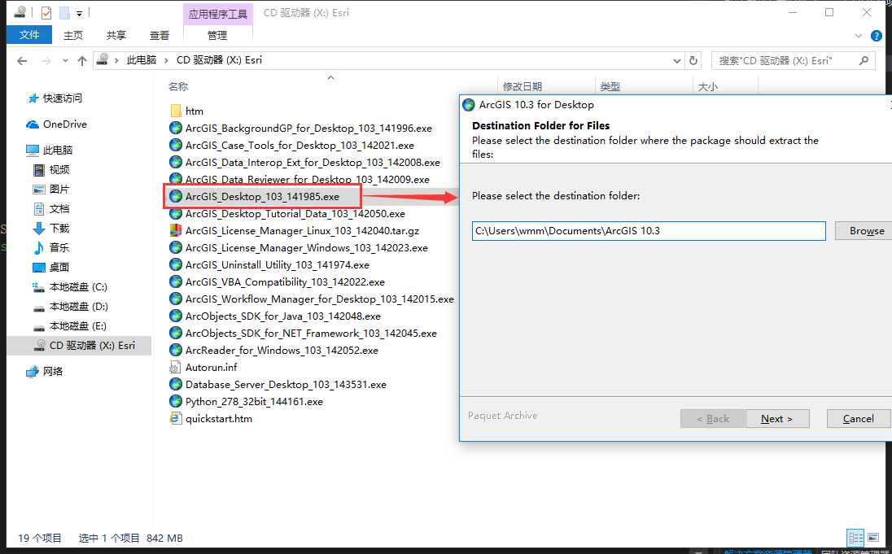Go back with the back arrow
Image resolution: width=892 pixels, height=554 pixels.
[x=22, y=60]
